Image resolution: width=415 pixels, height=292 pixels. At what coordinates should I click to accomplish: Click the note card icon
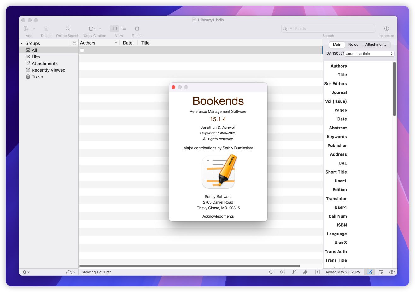tap(381, 272)
